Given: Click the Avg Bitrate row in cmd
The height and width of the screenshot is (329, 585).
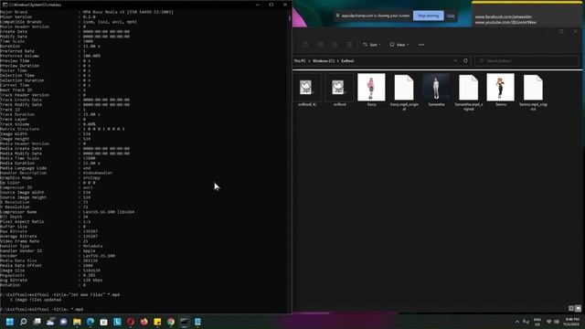Looking at the screenshot, I should tap(51, 281).
